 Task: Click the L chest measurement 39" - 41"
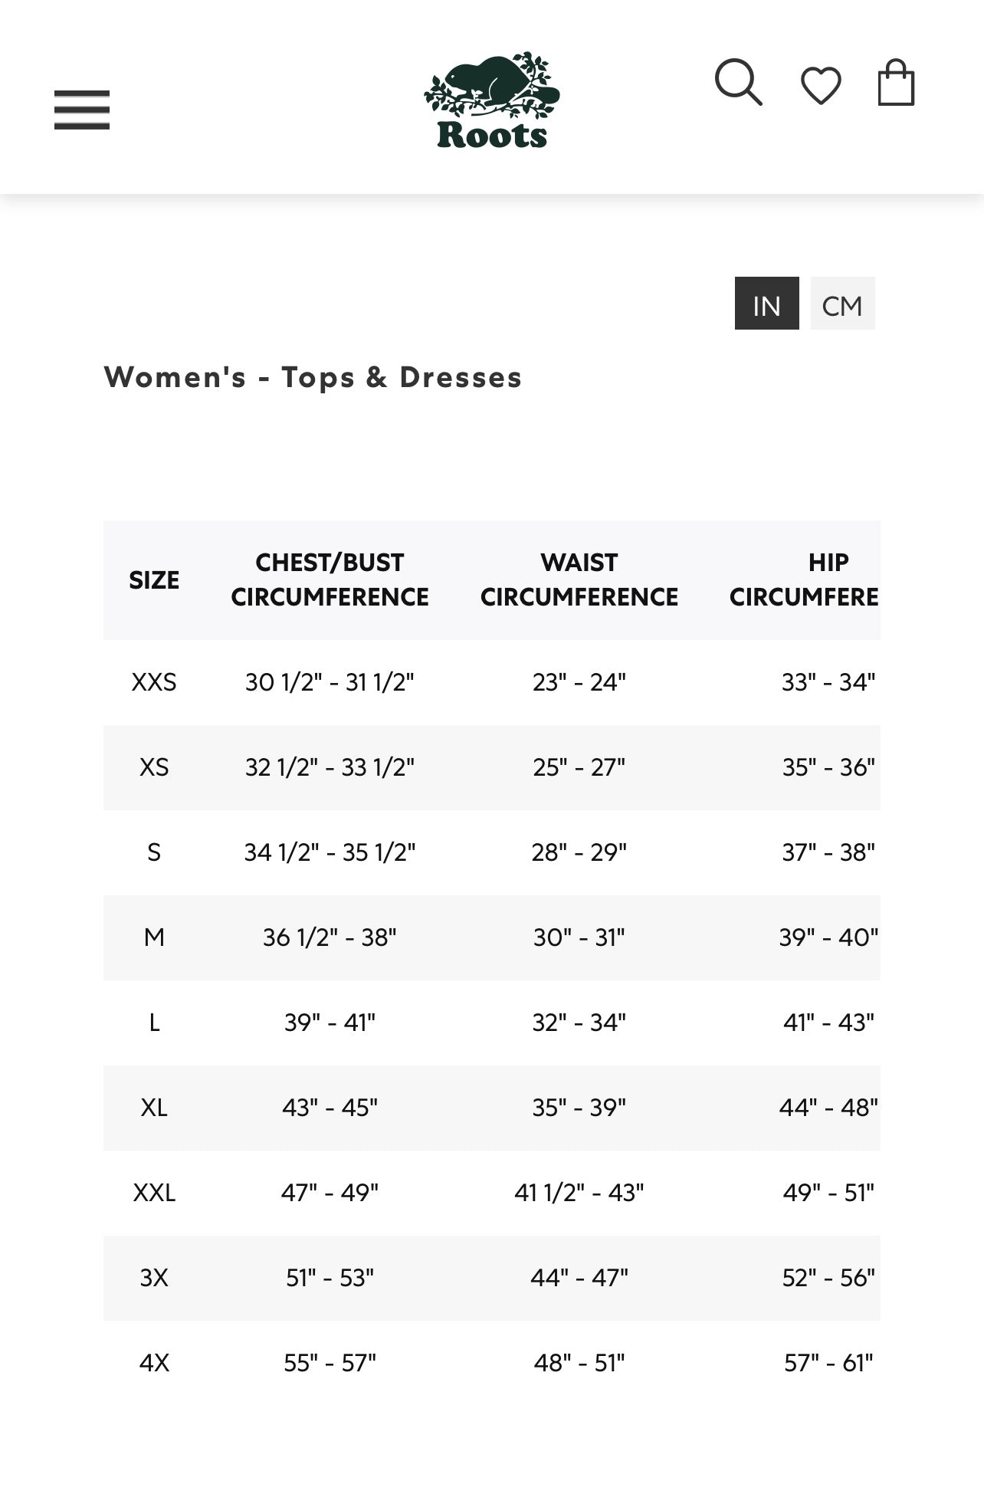[x=330, y=1023]
